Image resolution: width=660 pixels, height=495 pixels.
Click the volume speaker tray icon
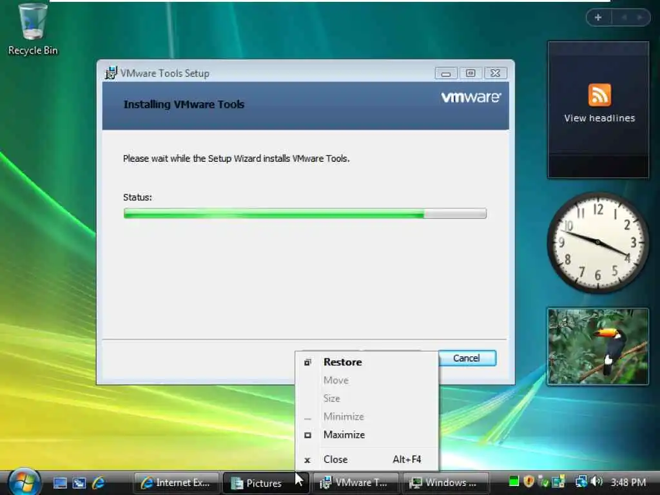[596, 481]
